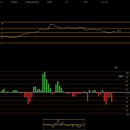The height and width of the screenshot is (130, 130).
Task: Click the RSI line peak above 70 level
Action: coord(54,24)
